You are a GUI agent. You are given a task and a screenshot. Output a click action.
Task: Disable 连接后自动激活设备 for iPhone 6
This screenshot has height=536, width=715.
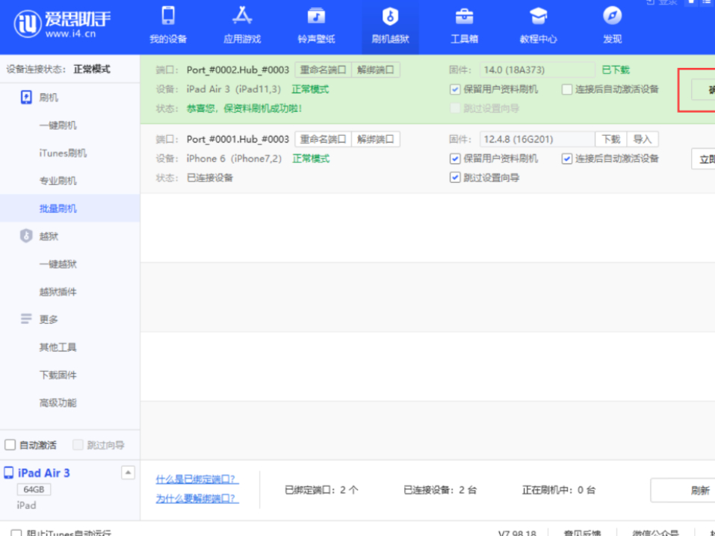[567, 158]
